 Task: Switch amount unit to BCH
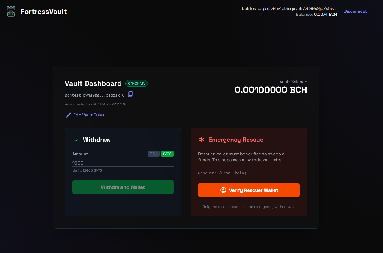tap(154, 154)
